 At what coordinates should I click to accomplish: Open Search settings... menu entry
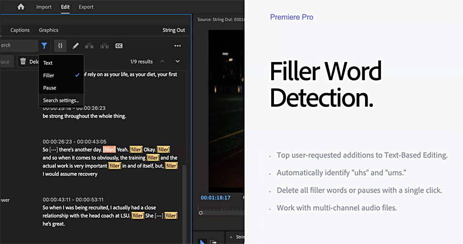pyautogui.click(x=61, y=100)
